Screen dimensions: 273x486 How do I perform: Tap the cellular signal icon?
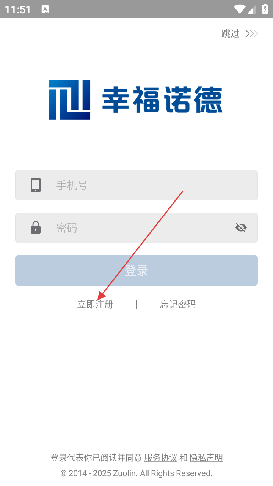coord(252,9)
